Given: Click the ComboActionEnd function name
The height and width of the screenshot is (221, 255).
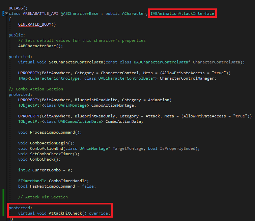Looking at the screenshot, I should pyautogui.click(x=47, y=148).
